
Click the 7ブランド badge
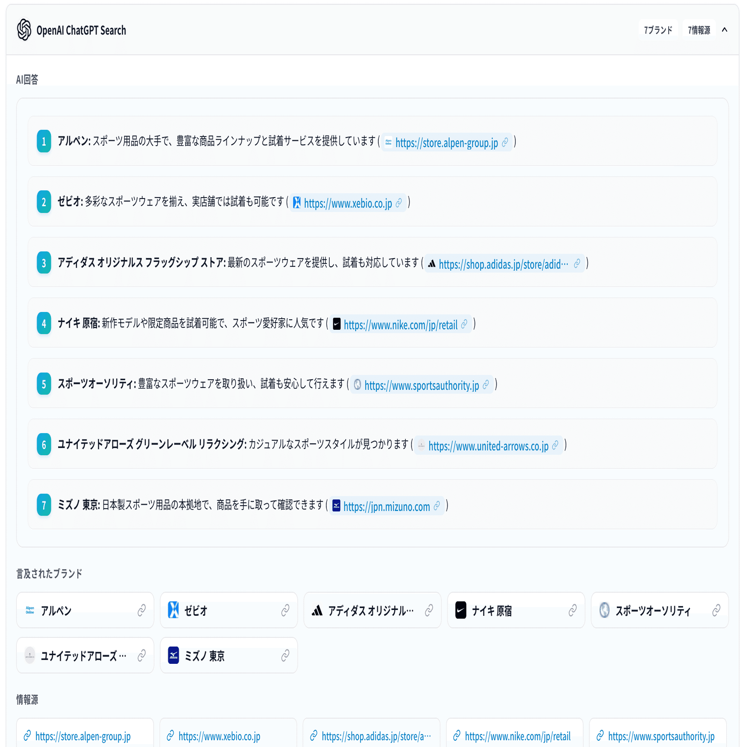658,30
